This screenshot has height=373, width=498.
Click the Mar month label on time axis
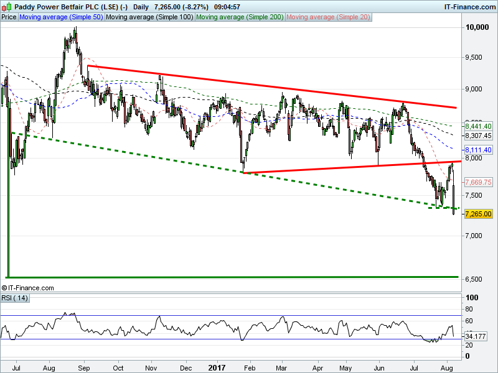pos(281,368)
